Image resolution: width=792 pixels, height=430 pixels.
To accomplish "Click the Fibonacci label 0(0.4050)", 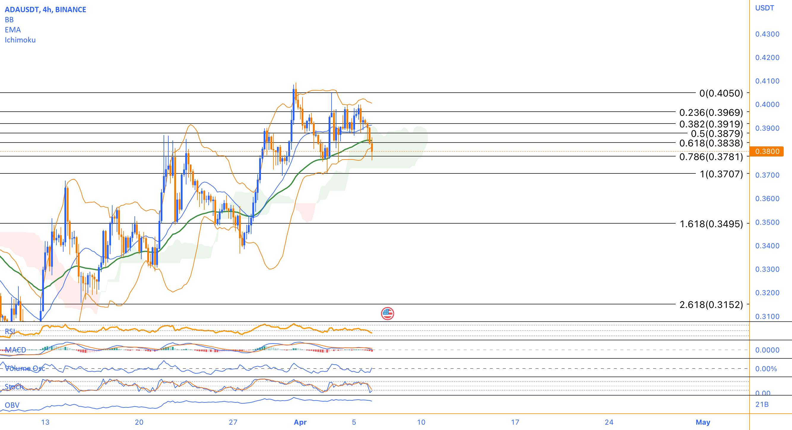I will (721, 93).
